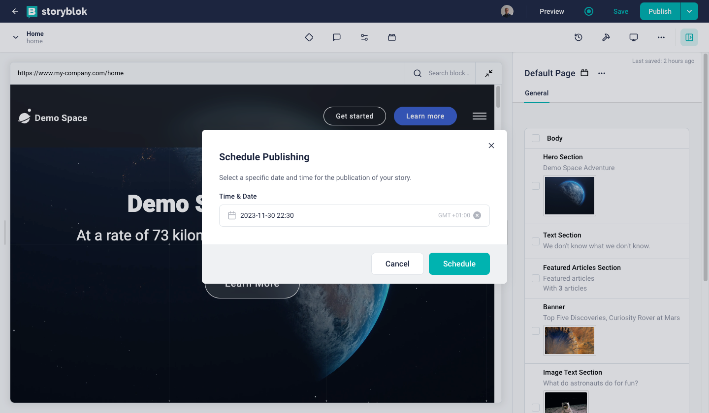Image resolution: width=709 pixels, height=413 pixels.
Task: Open the user avatar profile
Action: pos(507,11)
